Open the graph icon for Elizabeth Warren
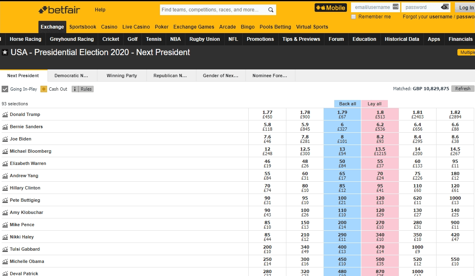Screen dimensions: 475x276 tap(5, 164)
